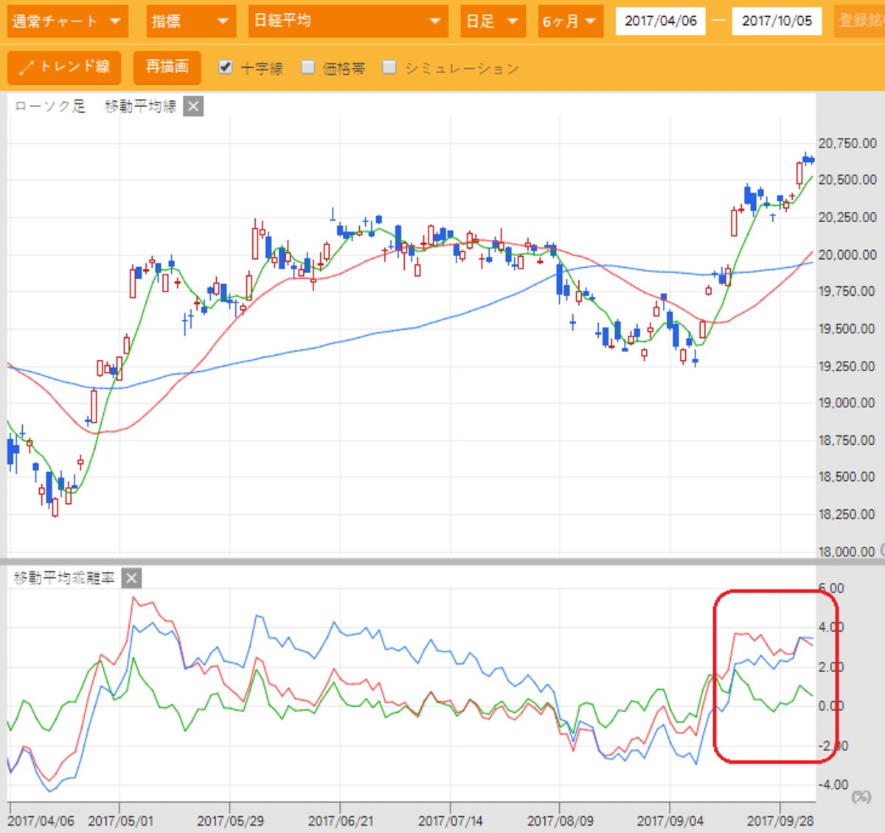Enable the シミュレーション checkbox
The image size is (885, 833).
click(x=389, y=67)
